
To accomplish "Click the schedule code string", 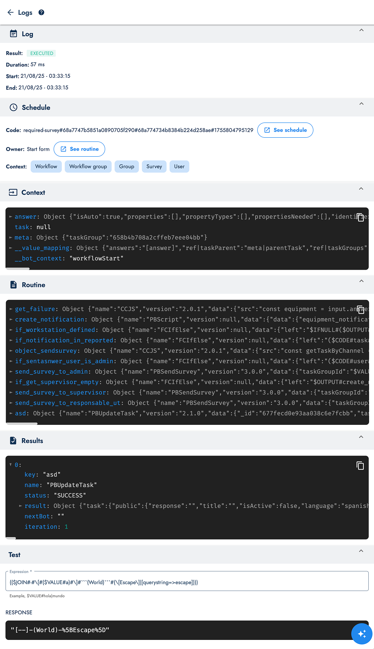I will coord(138,130).
